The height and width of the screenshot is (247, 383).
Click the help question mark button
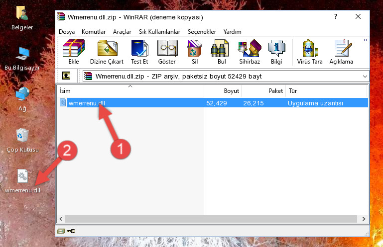pos(336,16)
